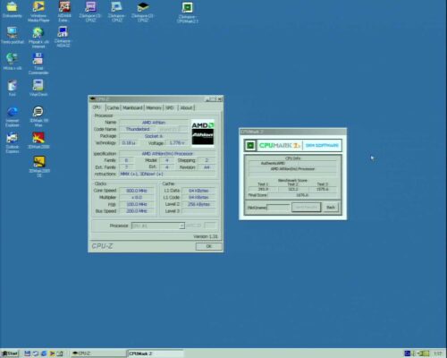Click the Bus Speed value "200.0 MHz"
The height and width of the screenshot is (358, 447).
tap(137, 211)
